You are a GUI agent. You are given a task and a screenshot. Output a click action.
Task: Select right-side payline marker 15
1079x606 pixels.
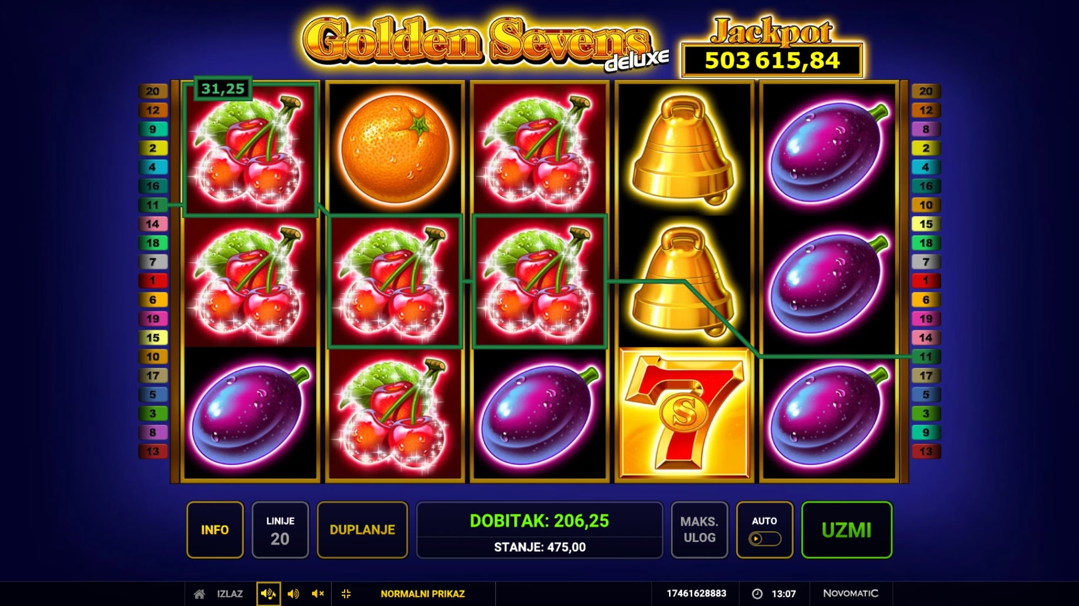pyautogui.click(x=925, y=224)
